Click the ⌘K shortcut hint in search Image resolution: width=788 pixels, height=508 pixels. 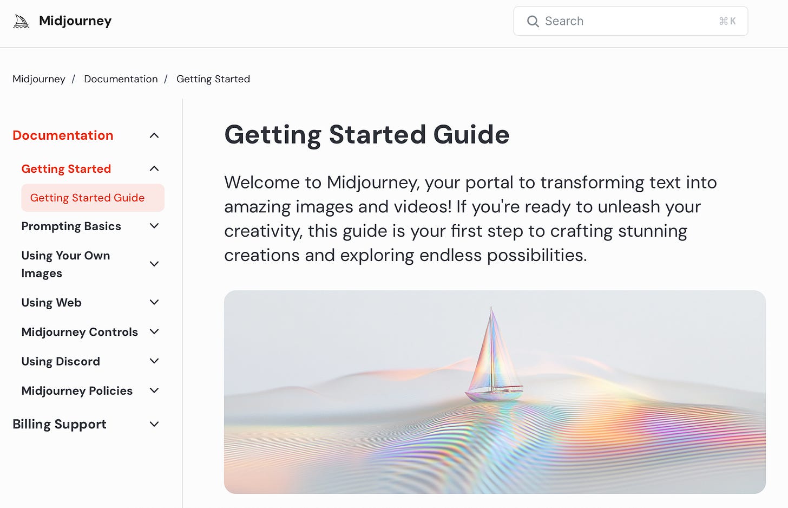coord(727,21)
